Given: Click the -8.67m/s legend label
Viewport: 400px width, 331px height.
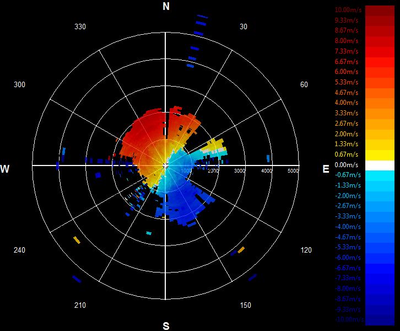Looking at the screenshot, I should (348, 299).
